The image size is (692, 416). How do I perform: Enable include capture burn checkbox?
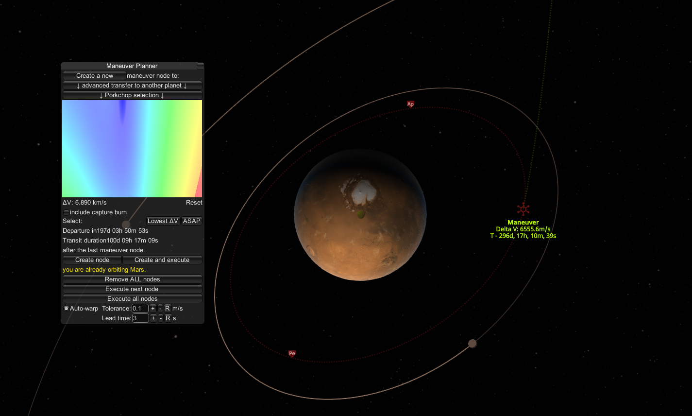[66, 212]
